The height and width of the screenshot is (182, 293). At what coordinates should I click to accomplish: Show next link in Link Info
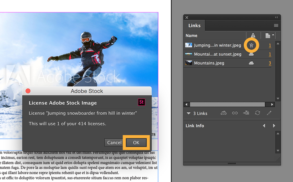pyautogui.click(x=274, y=126)
